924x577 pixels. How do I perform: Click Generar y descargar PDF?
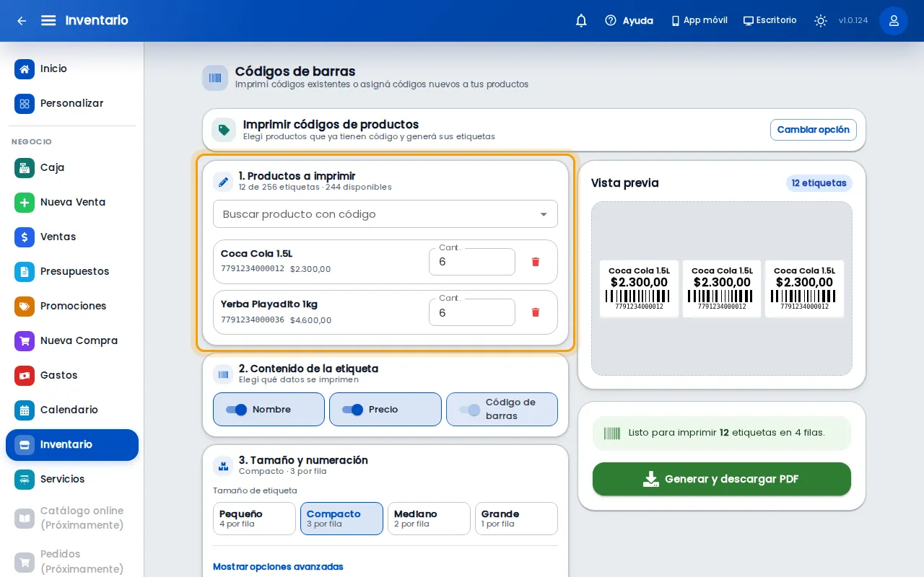tap(722, 479)
